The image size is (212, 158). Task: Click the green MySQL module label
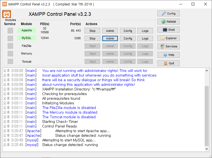(x=27, y=38)
